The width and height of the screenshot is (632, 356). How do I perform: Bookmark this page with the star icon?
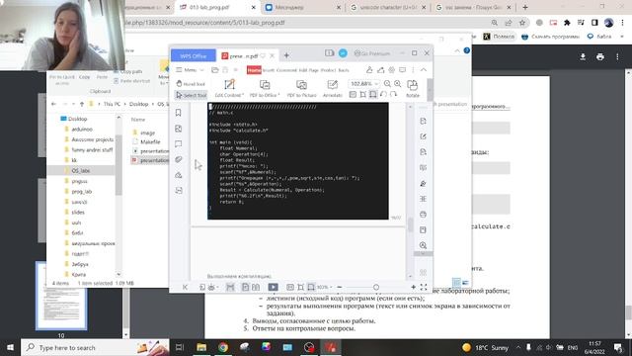coord(522,23)
